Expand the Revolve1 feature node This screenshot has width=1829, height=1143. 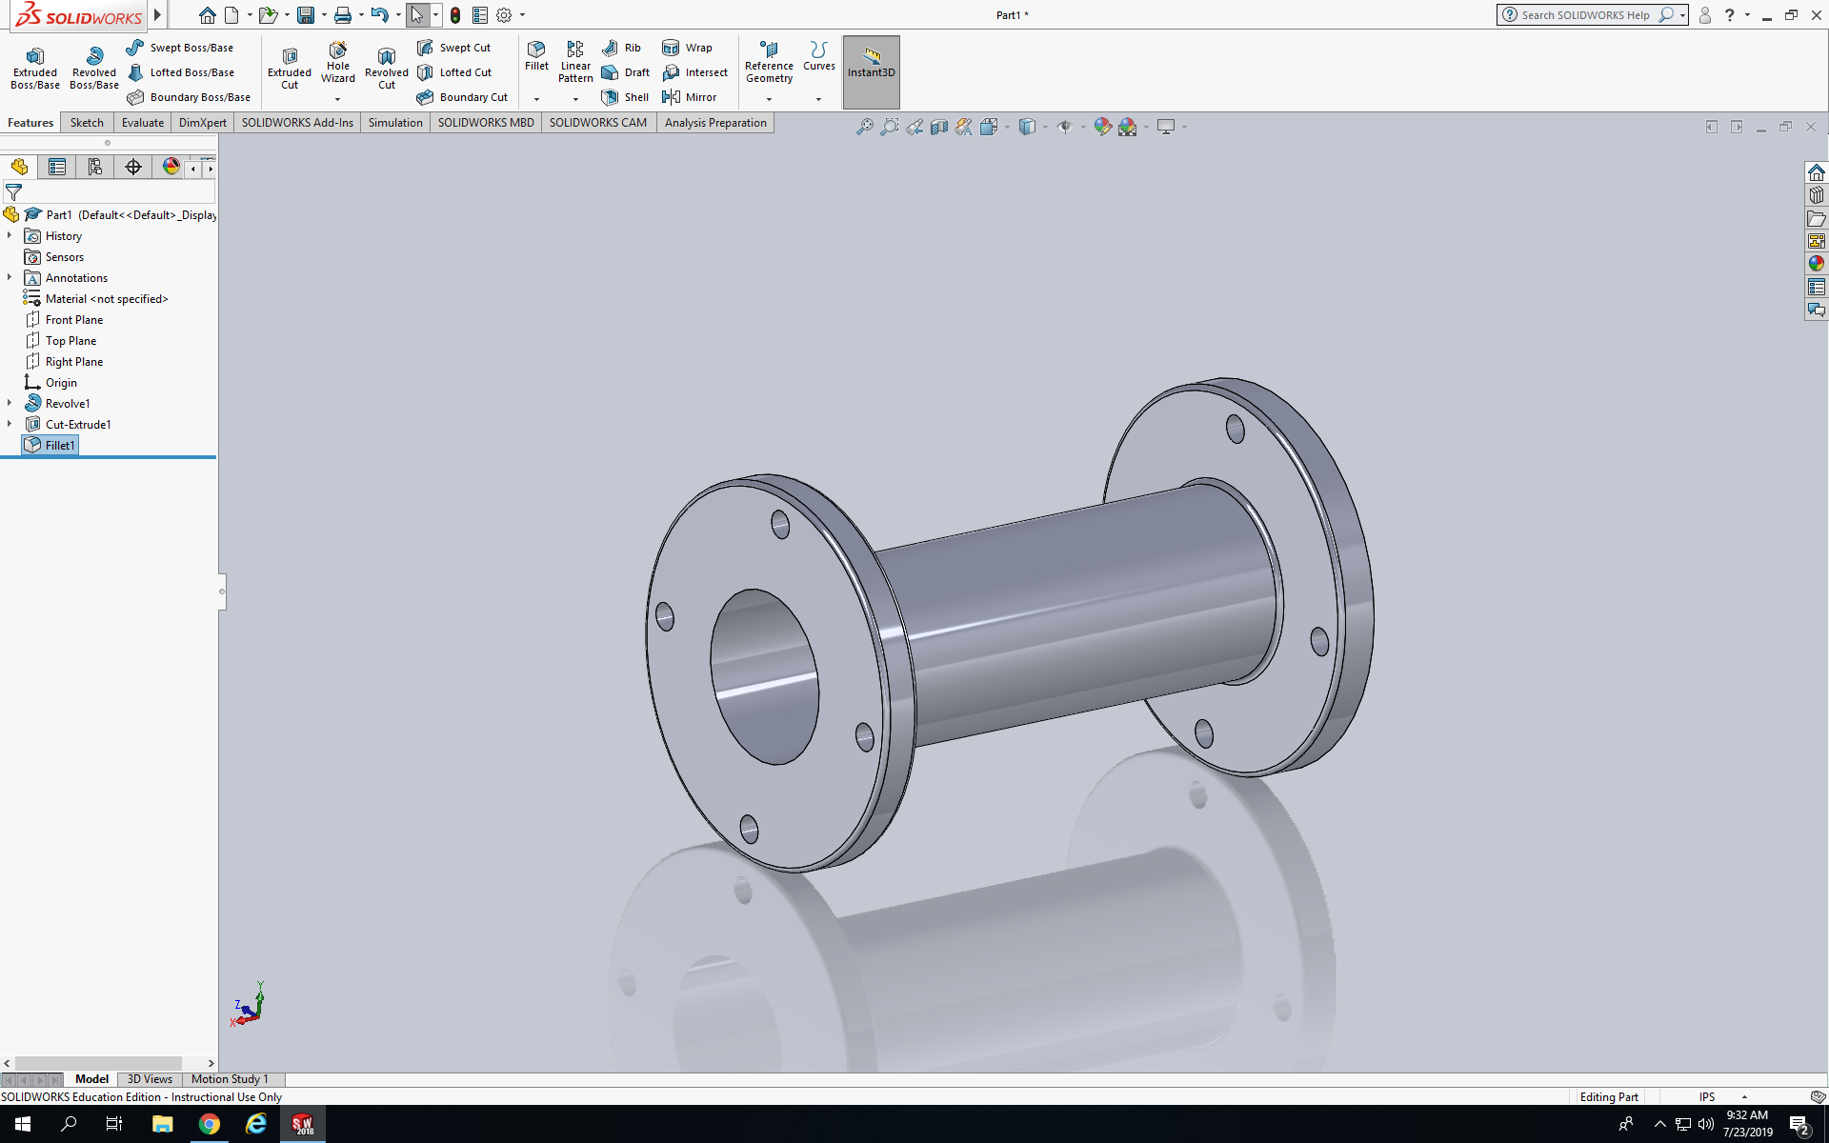click(10, 403)
